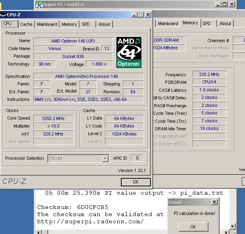Minimize the Super PI window
Screen dimensions: 245x234
pyautogui.click(x=218, y=4)
